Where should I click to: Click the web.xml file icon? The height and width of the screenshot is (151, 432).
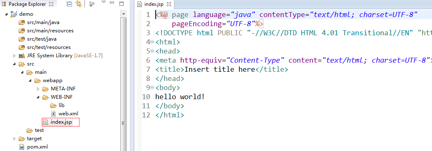pos(53,114)
